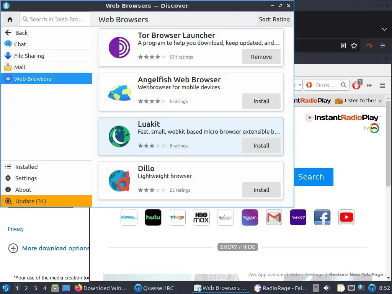Open the Facebook shortcut tile
The image size is (392, 294).
point(322,217)
